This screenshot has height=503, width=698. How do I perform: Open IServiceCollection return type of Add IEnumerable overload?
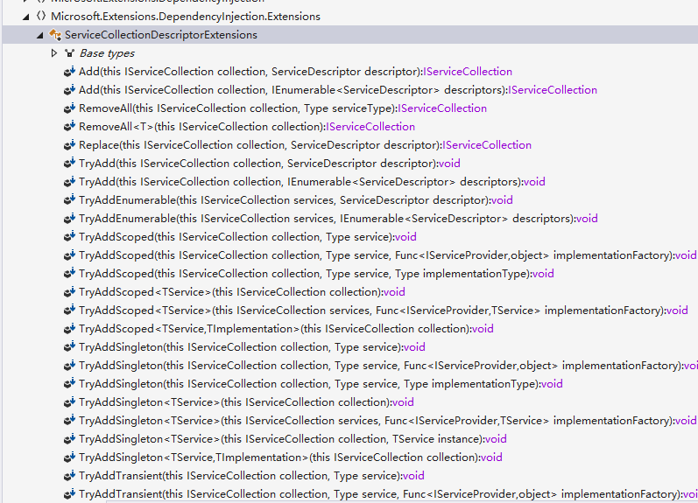pos(553,90)
